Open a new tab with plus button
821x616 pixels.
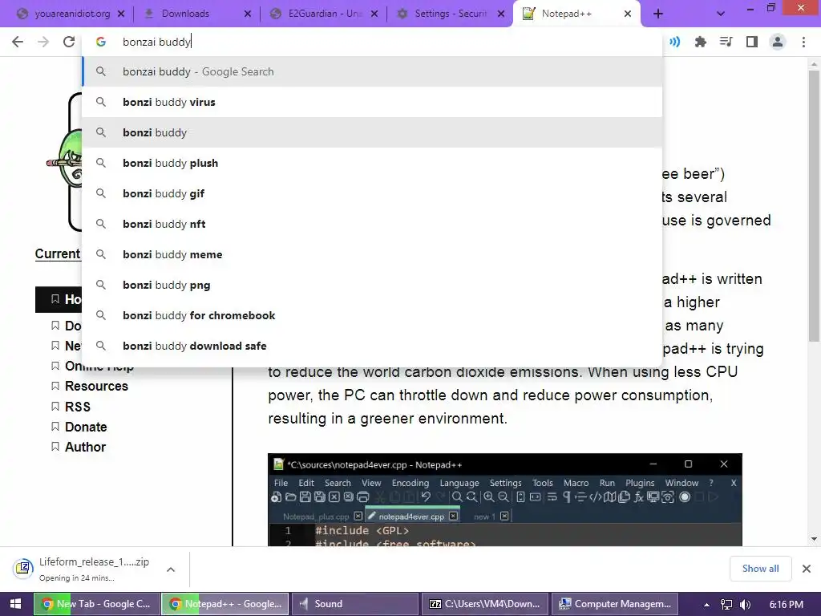pos(658,14)
